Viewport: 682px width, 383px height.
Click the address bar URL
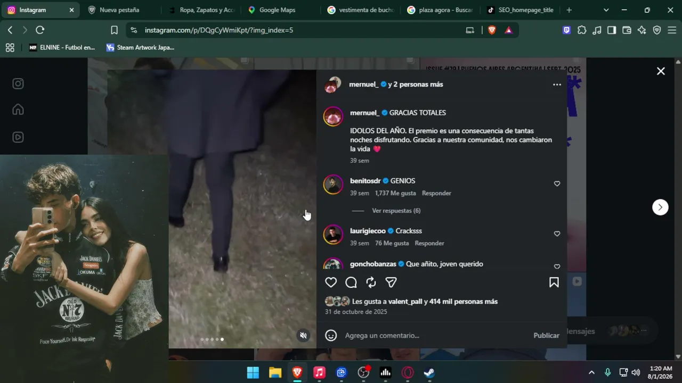[219, 30]
